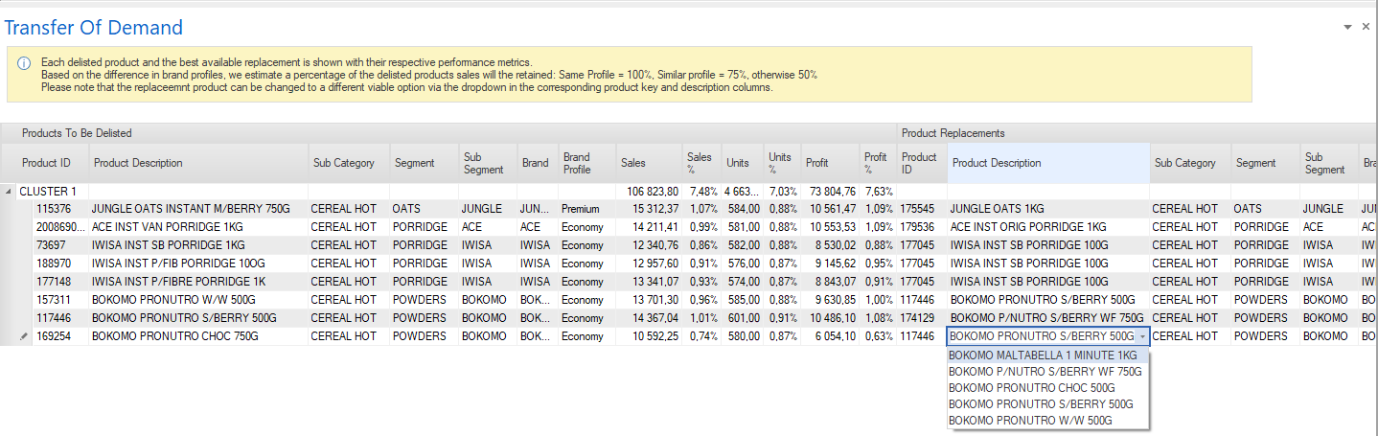Select BOKOMO MALTABELLA 1 MINUTE 1KG option
The height and width of the screenshot is (436, 1378).
1048,356
